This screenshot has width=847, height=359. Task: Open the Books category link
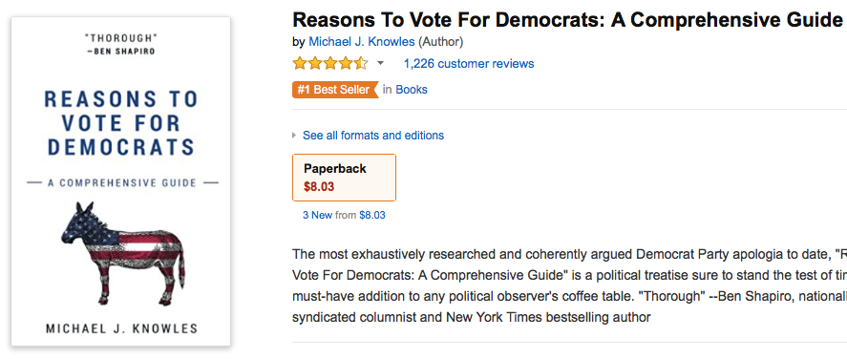point(412,90)
